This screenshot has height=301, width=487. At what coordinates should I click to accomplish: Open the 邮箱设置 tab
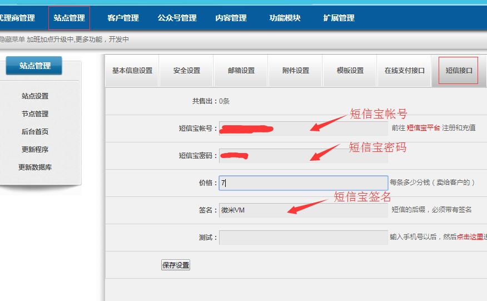point(241,71)
